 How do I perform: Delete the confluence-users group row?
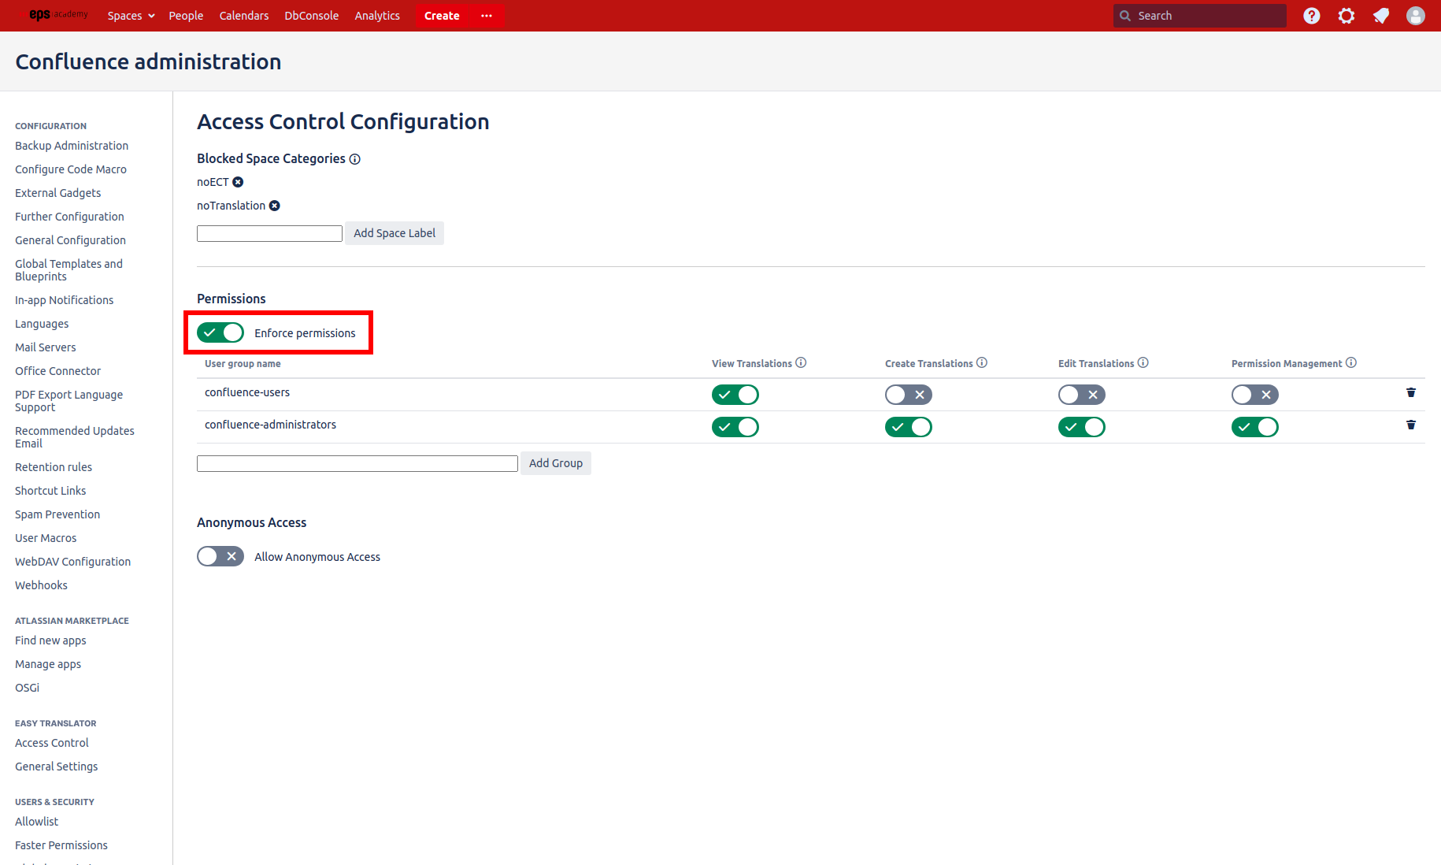[x=1410, y=392]
